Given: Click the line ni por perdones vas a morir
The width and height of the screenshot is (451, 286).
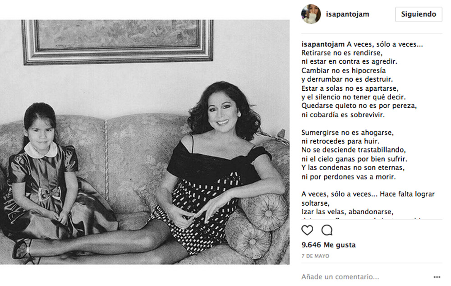Looking at the screenshot, I should pos(349,177).
